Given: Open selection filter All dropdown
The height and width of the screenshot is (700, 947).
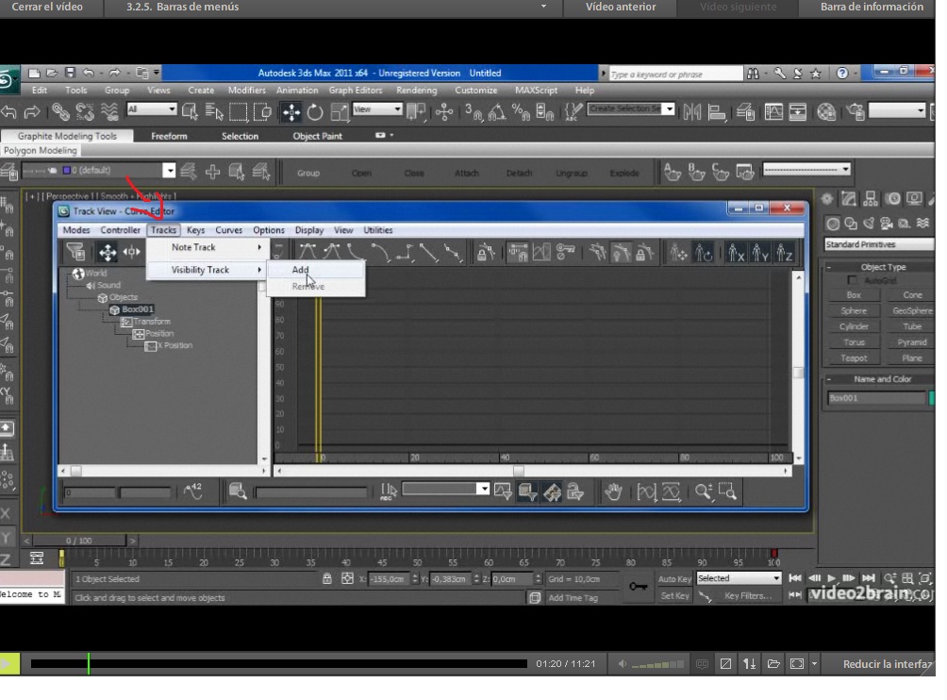Looking at the screenshot, I should pos(152,109).
